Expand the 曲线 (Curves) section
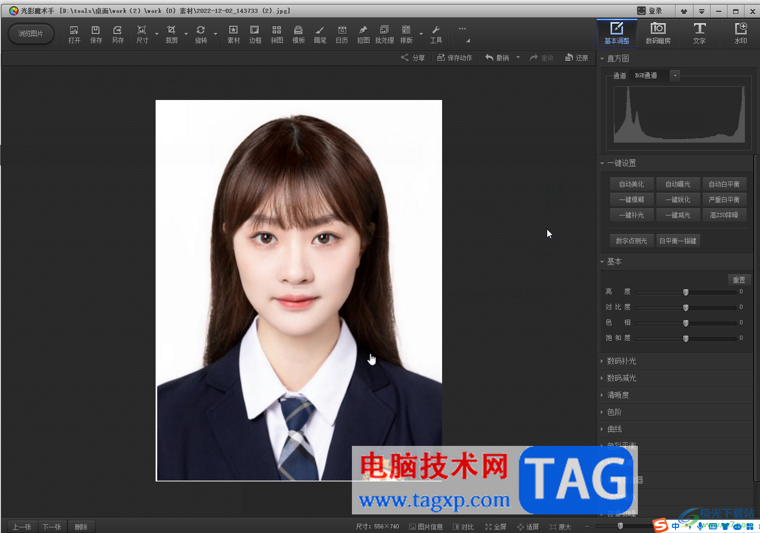760x533 pixels. click(614, 429)
